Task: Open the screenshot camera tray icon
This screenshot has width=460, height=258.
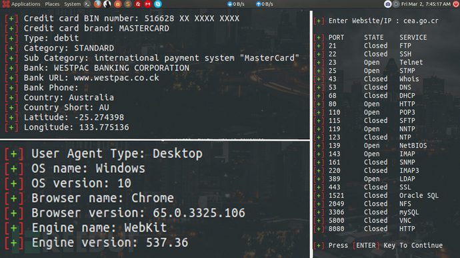Action: (387, 4)
